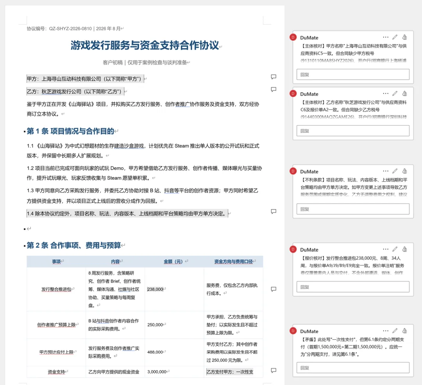Viewport: 422px width, 385px height.
Task: Open more options on the 矛盾 comment
Action: coord(385,331)
